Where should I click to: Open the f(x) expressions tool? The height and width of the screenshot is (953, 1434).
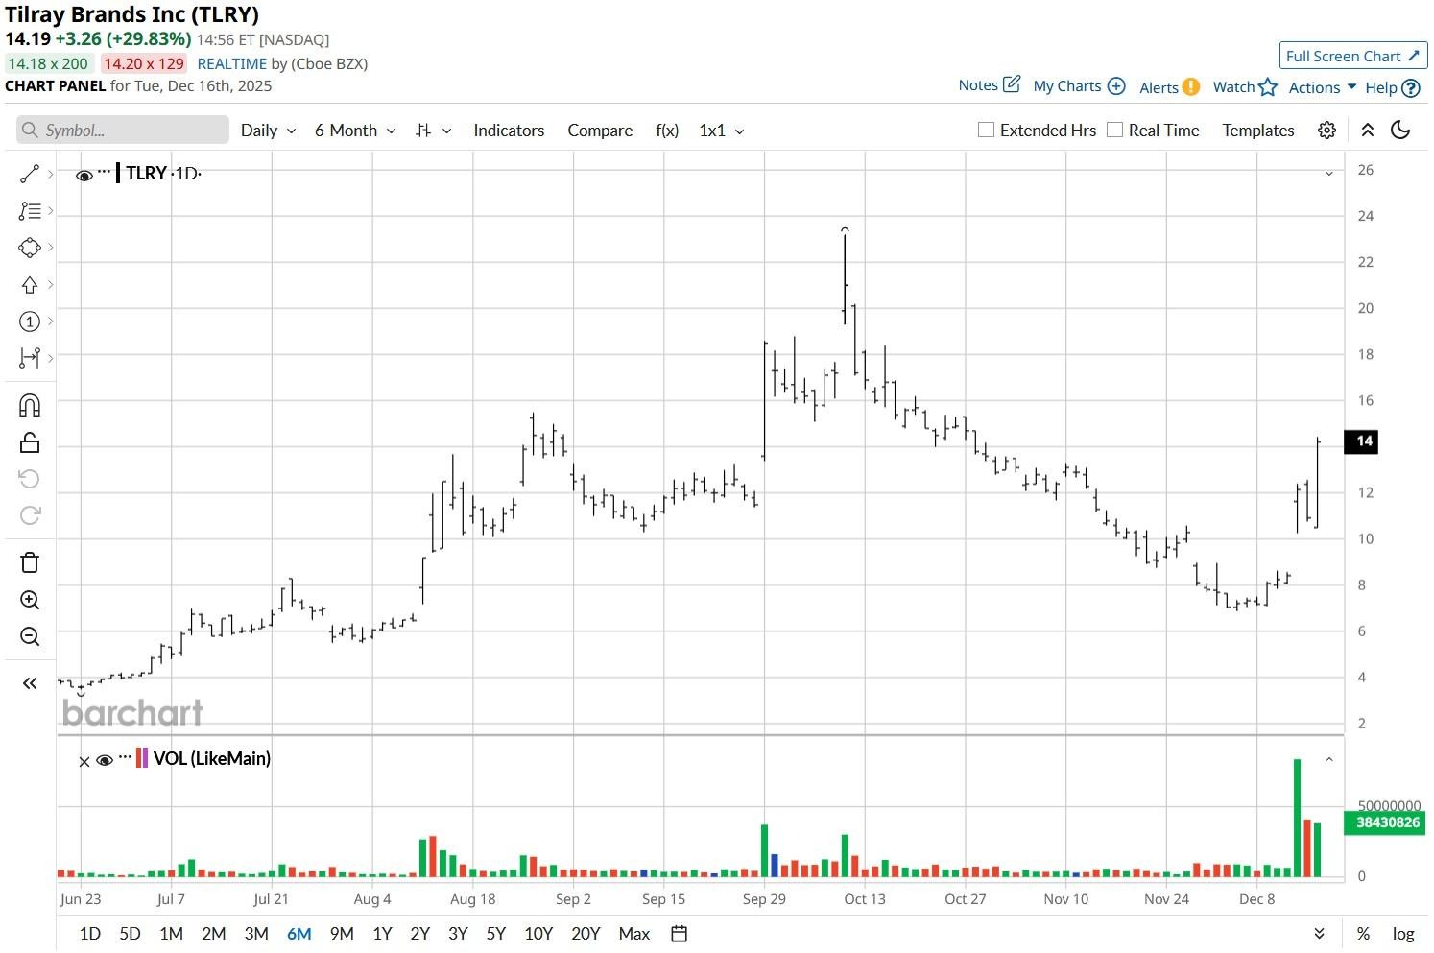click(667, 131)
